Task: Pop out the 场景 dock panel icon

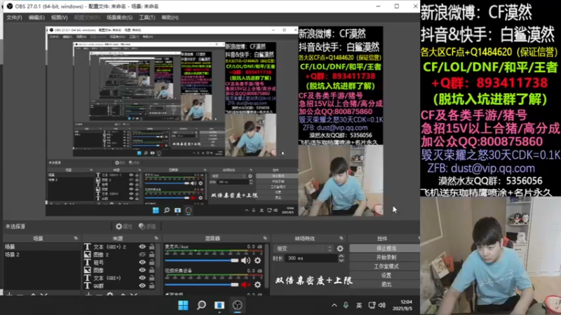Action: coord(76,238)
